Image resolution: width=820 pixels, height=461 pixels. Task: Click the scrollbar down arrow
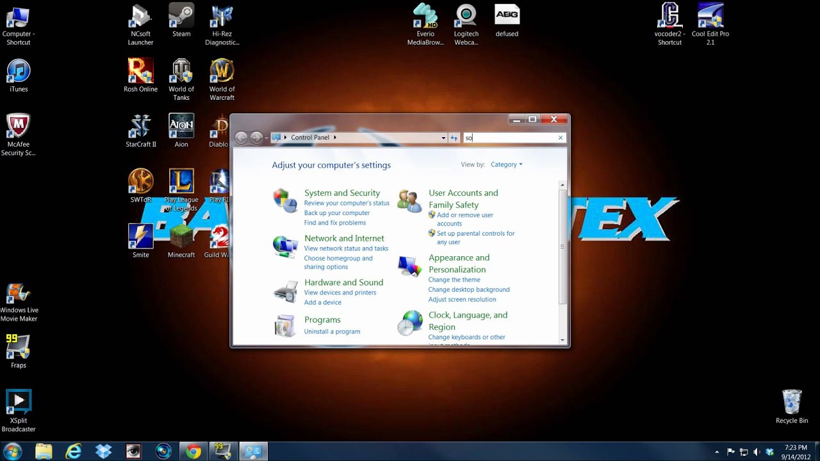click(x=562, y=340)
